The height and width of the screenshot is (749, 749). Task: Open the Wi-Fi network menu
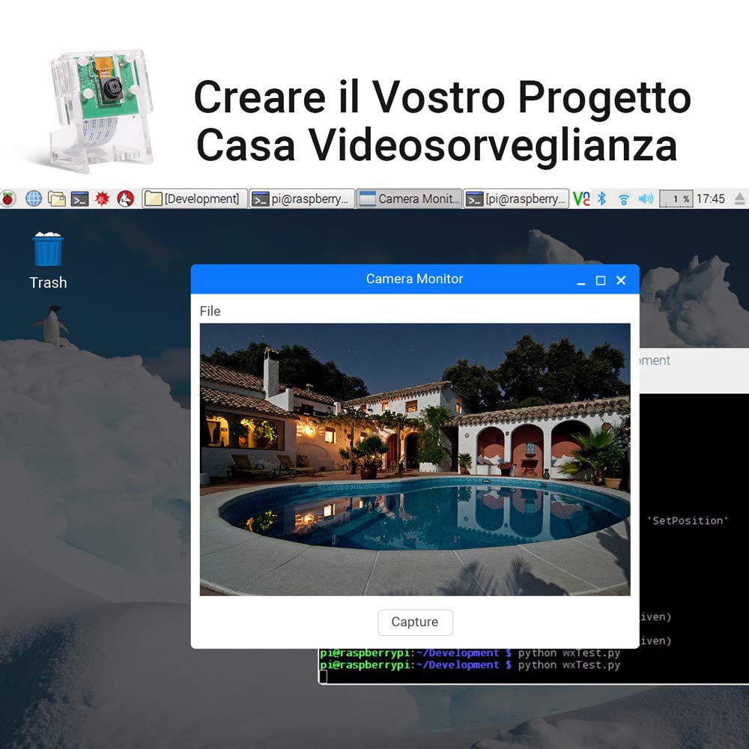tap(623, 199)
